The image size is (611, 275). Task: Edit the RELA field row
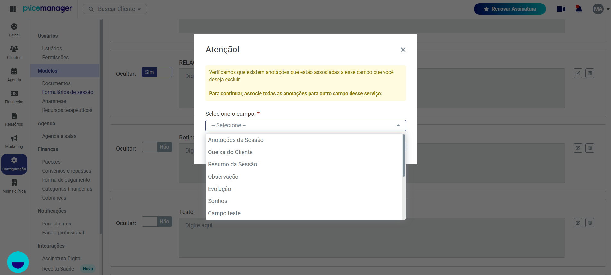coord(578,73)
